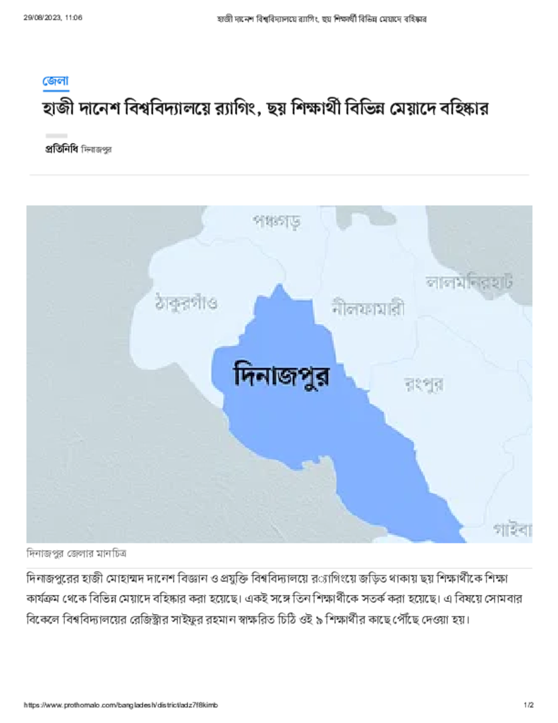Click the partially visible গাইবা map label
558x723 pixels.
coord(512,527)
